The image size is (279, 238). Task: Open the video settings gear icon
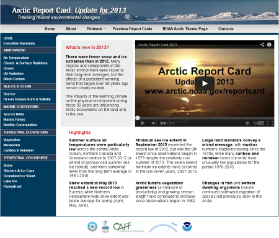247,123
